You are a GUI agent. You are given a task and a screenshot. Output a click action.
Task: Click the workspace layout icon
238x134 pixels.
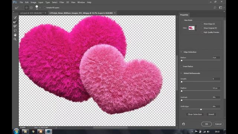pyautogui.click(x=221, y=7)
